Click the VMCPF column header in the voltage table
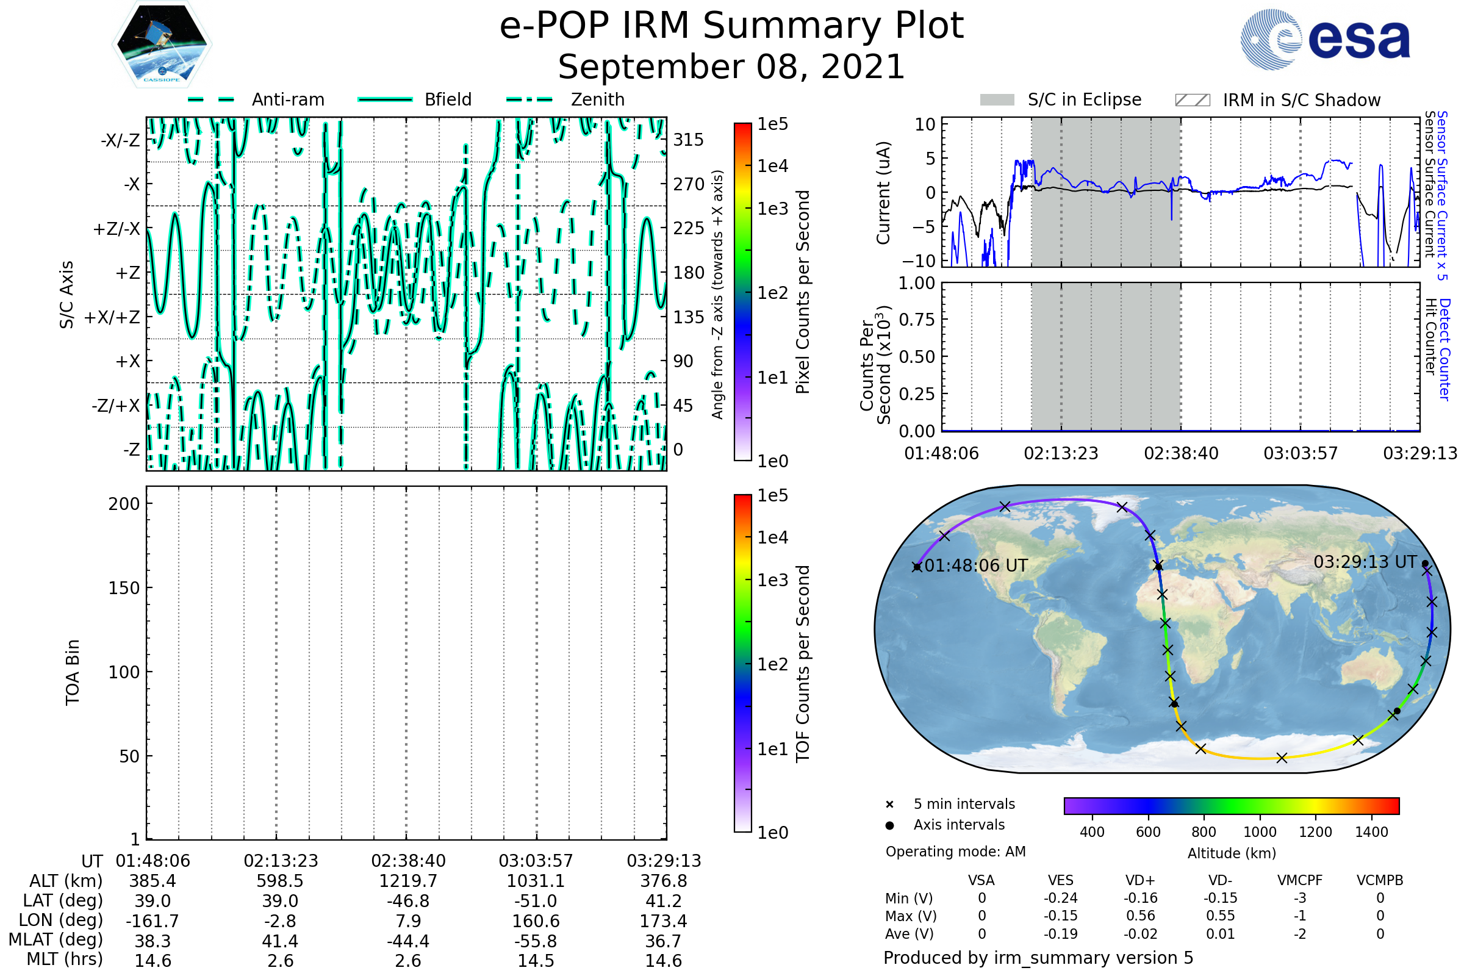1464x976 pixels. click(x=1300, y=880)
